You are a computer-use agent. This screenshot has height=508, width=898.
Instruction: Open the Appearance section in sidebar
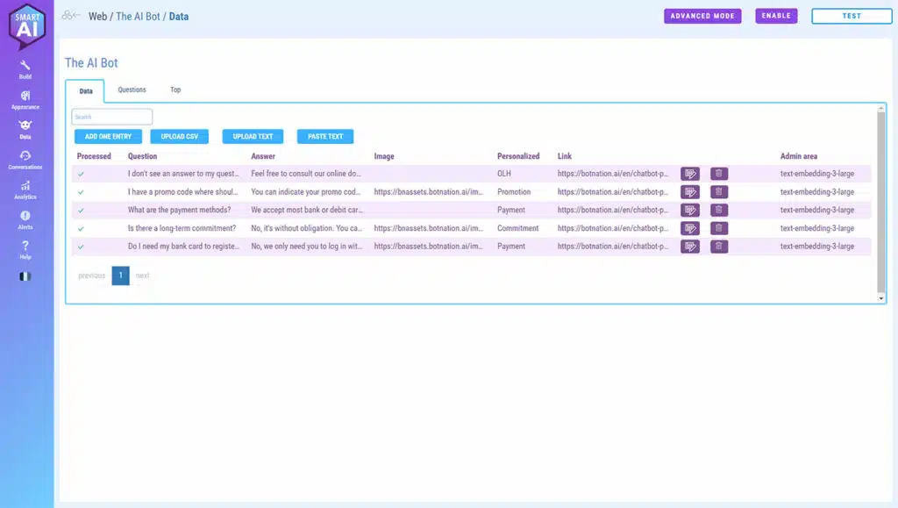pos(25,99)
